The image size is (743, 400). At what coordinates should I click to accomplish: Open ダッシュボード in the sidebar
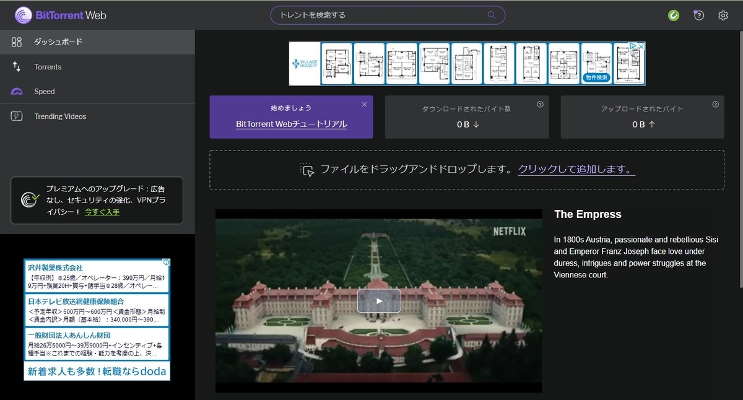[x=97, y=42]
